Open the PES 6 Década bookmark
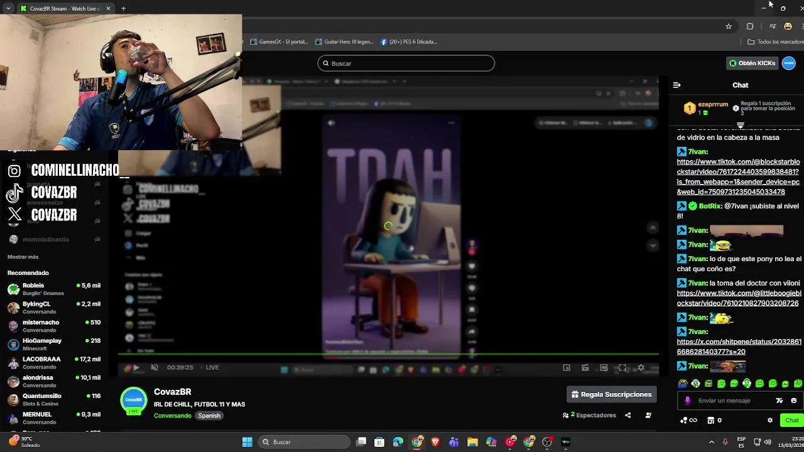The height and width of the screenshot is (452, 804). click(409, 42)
